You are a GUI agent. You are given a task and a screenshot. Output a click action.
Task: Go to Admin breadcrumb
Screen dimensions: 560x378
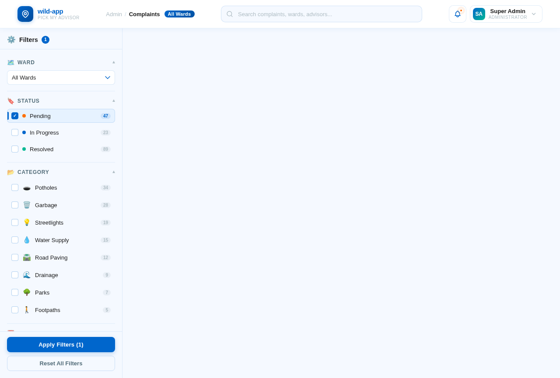click(114, 14)
